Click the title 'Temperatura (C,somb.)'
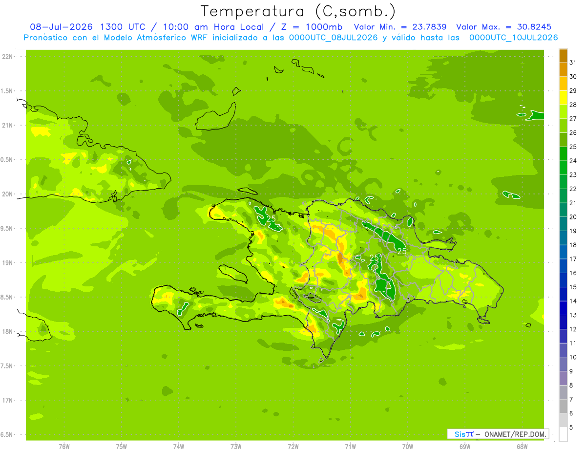The height and width of the screenshot is (453, 586). [298, 11]
